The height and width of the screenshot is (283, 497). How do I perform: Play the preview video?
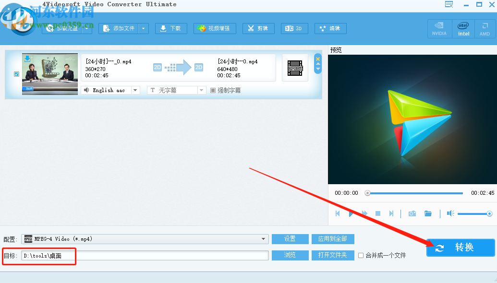pyautogui.click(x=351, y=213)
